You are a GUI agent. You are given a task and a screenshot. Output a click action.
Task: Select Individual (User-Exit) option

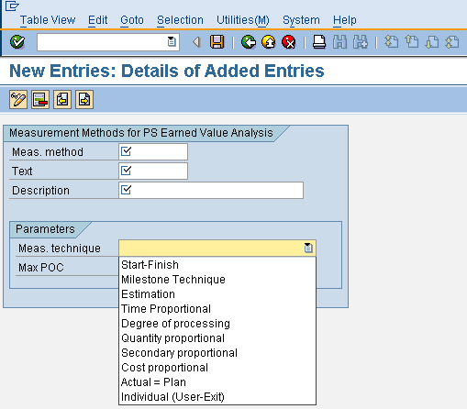[x=172, y=397]
